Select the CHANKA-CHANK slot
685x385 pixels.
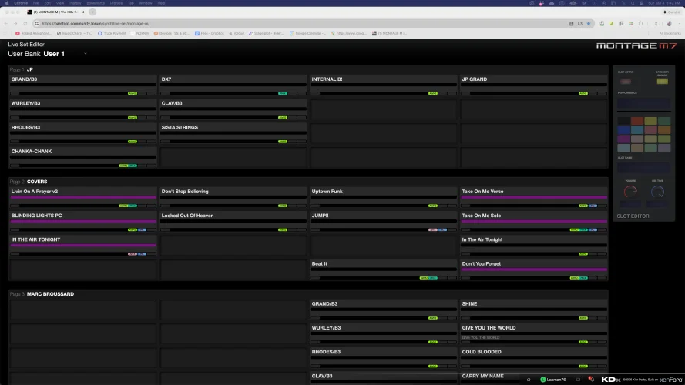pos(83,158)
